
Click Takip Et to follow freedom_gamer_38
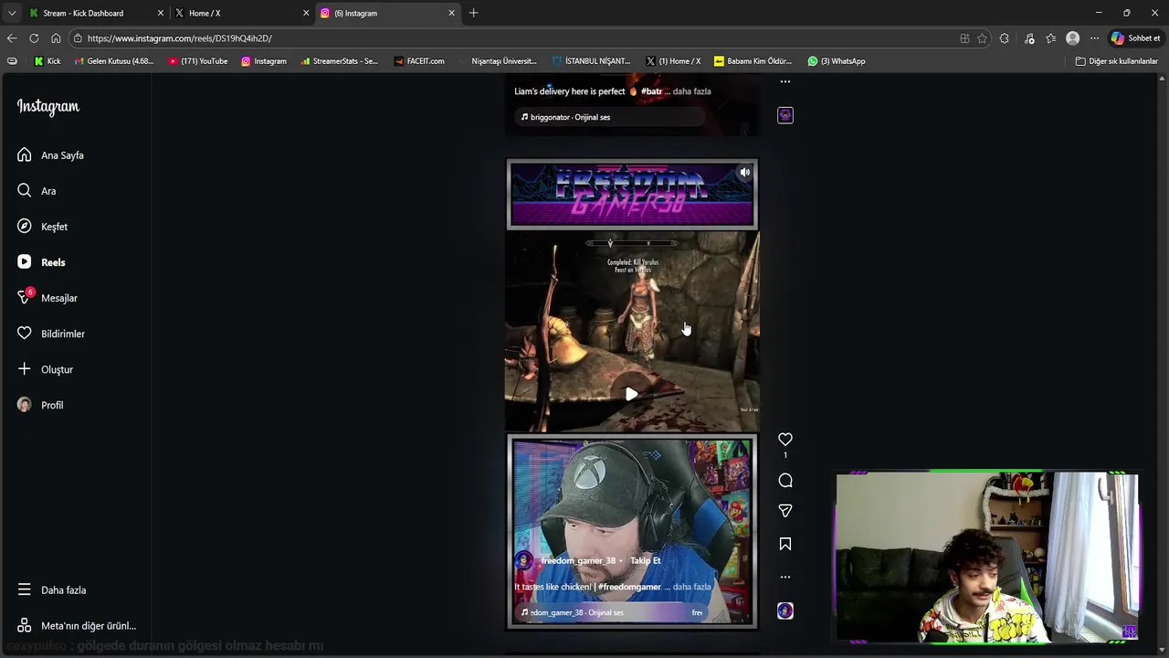pos(645,560)
